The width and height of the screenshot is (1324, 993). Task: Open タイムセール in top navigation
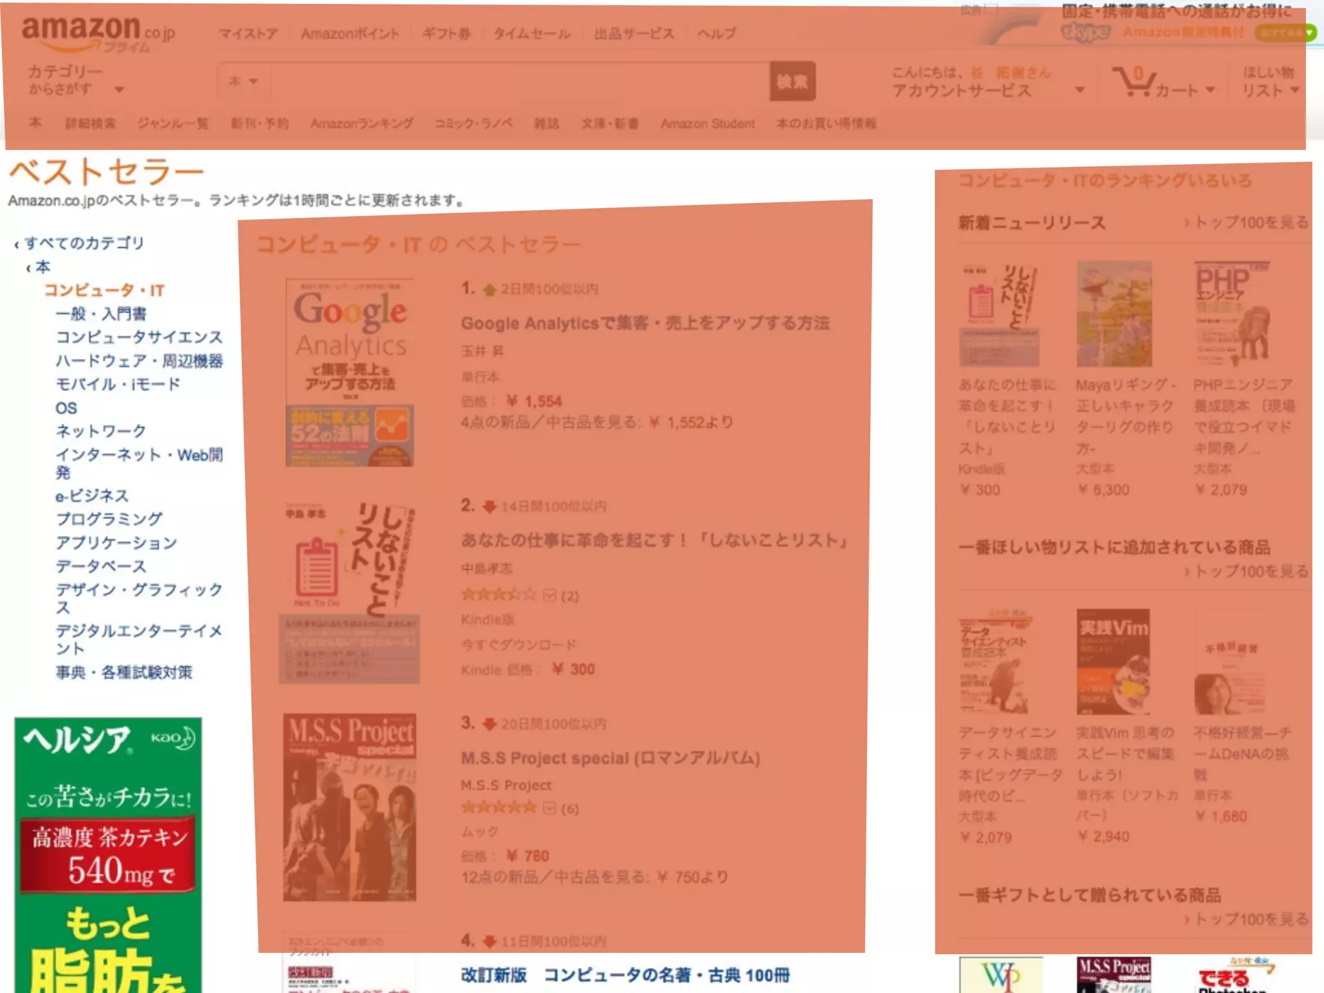pos(532,34)
